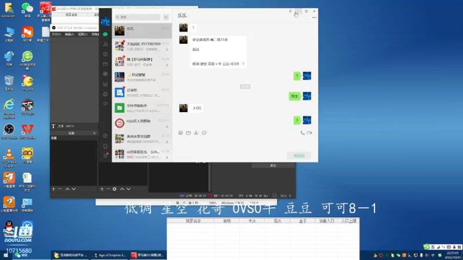463x260 pixels.
Task: Pin the WeChat window on top
Action: pyautogui.click(x=291, y=11)
